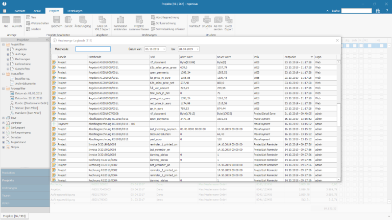The image size is (392, 220).
Task: Click logbook scrollbar down arrow
Action: pyautogui.click(x=339, y=179)
